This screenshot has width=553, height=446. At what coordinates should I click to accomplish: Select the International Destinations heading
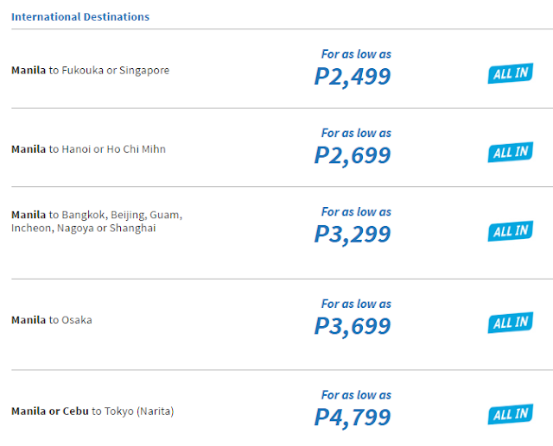pos(80,16)
